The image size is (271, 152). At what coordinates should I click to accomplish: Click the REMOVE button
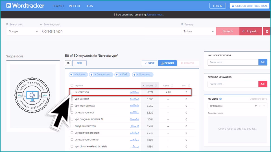188,63
